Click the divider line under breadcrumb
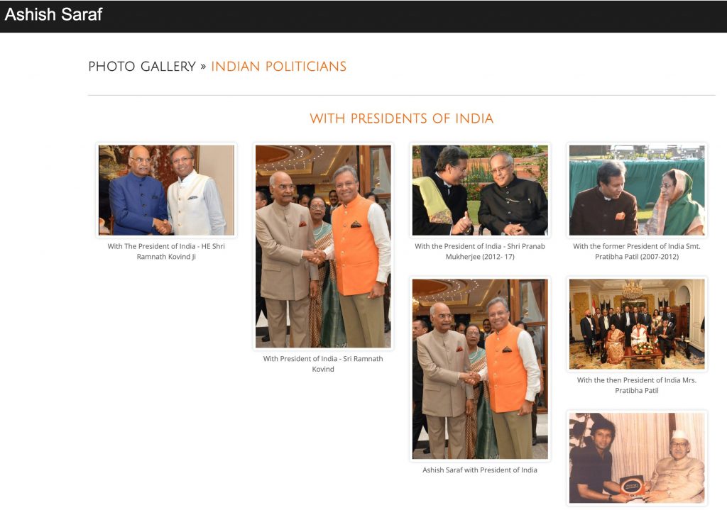This screenshot has height=510, width=727. pyautogui.click(x=402, y=96)
